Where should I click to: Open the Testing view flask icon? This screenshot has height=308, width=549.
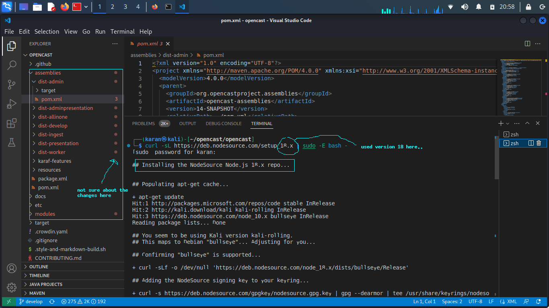(x=12, y=142)
